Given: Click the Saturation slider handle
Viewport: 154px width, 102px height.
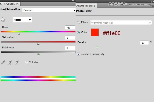Looking at the screenshot, I should [x=38, y=44].
